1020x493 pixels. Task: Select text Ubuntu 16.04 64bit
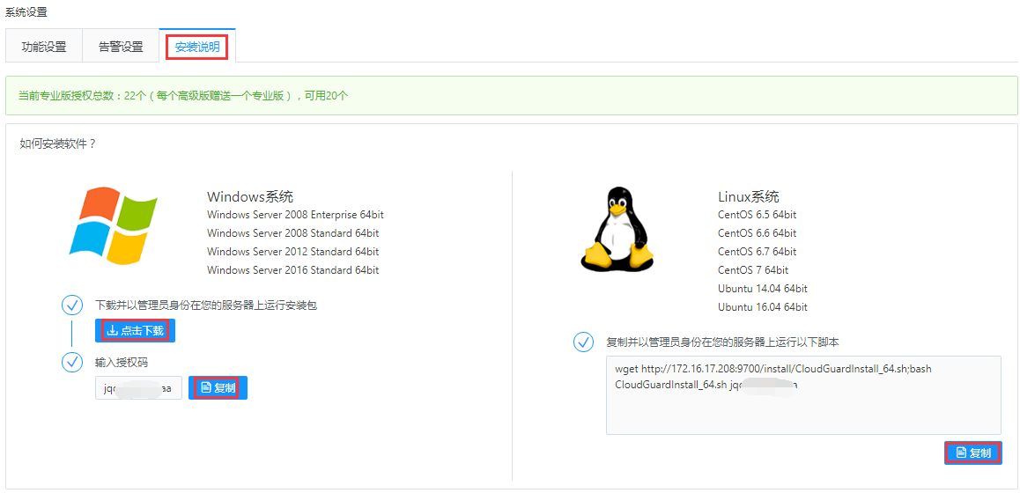[763, 307]
